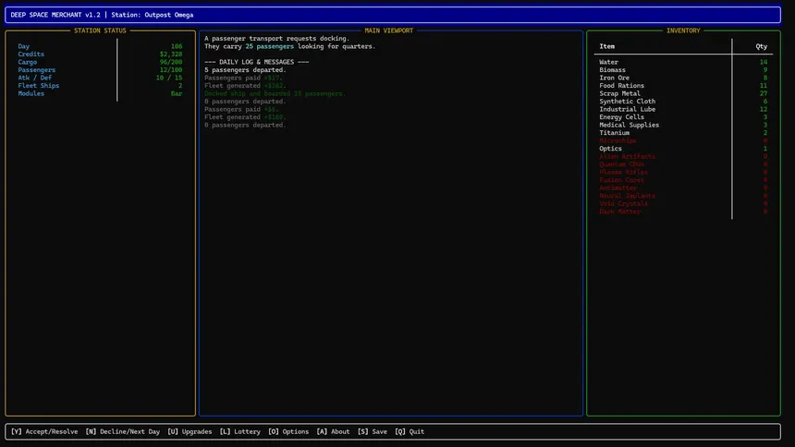Click the Modules entry showing Bar

(176, 93)
